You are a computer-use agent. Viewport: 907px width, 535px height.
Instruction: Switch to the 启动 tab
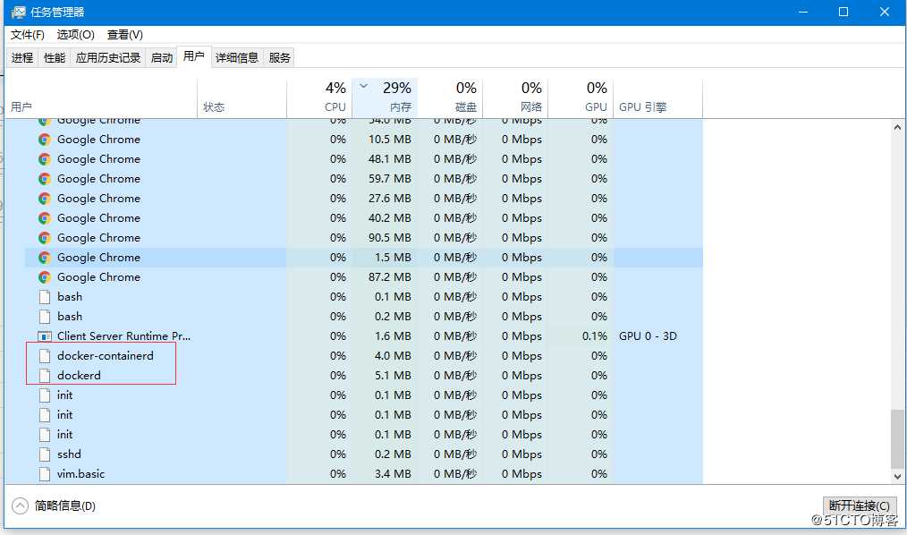pos(161,58)
